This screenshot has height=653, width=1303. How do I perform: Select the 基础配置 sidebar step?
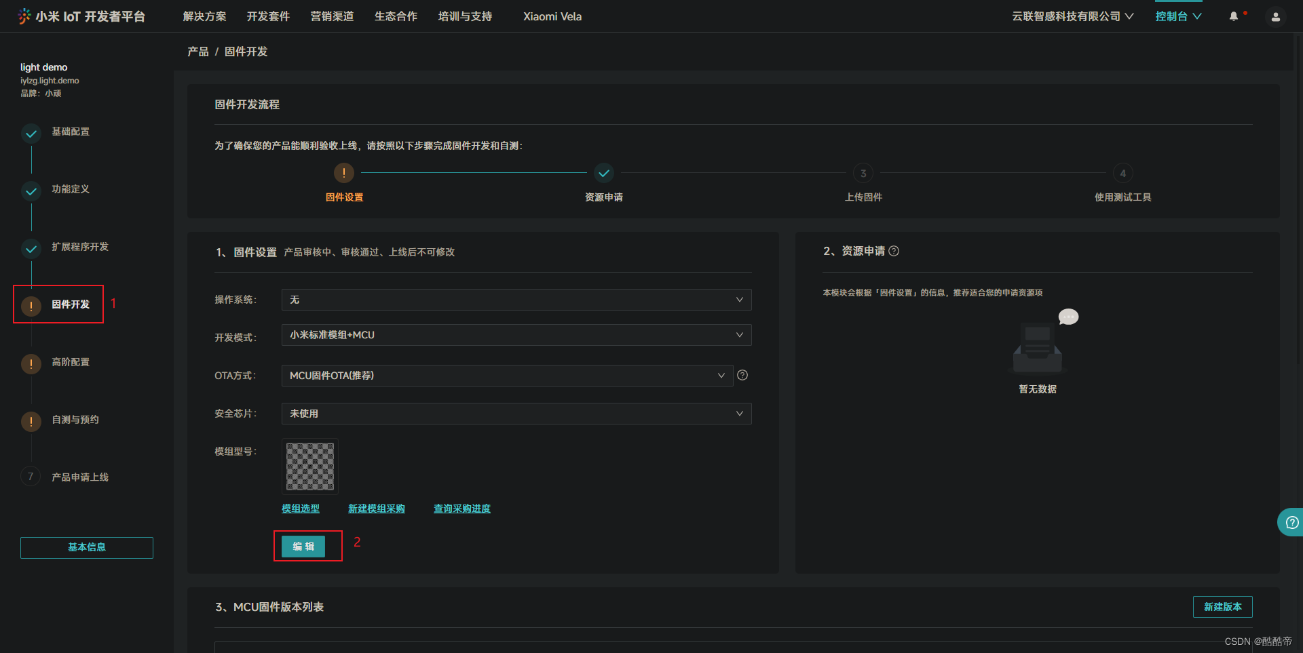pyautogui.click(x=71, y=132)
